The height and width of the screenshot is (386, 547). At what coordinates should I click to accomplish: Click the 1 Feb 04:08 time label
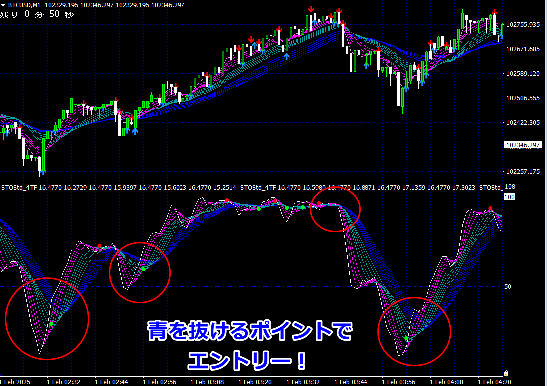pyautogui.click(x=447, y=382)
